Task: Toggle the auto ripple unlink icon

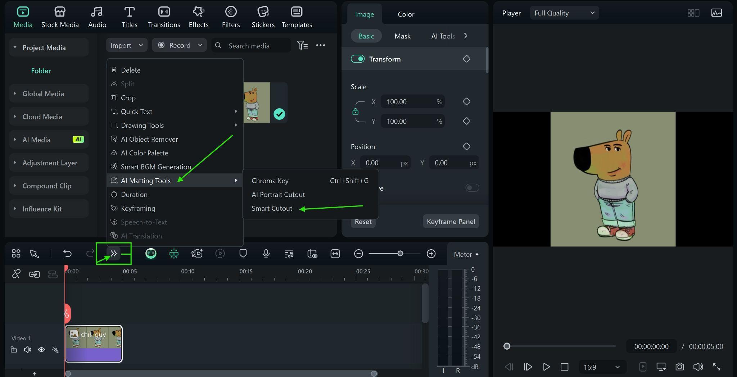Action: [16, 274]
